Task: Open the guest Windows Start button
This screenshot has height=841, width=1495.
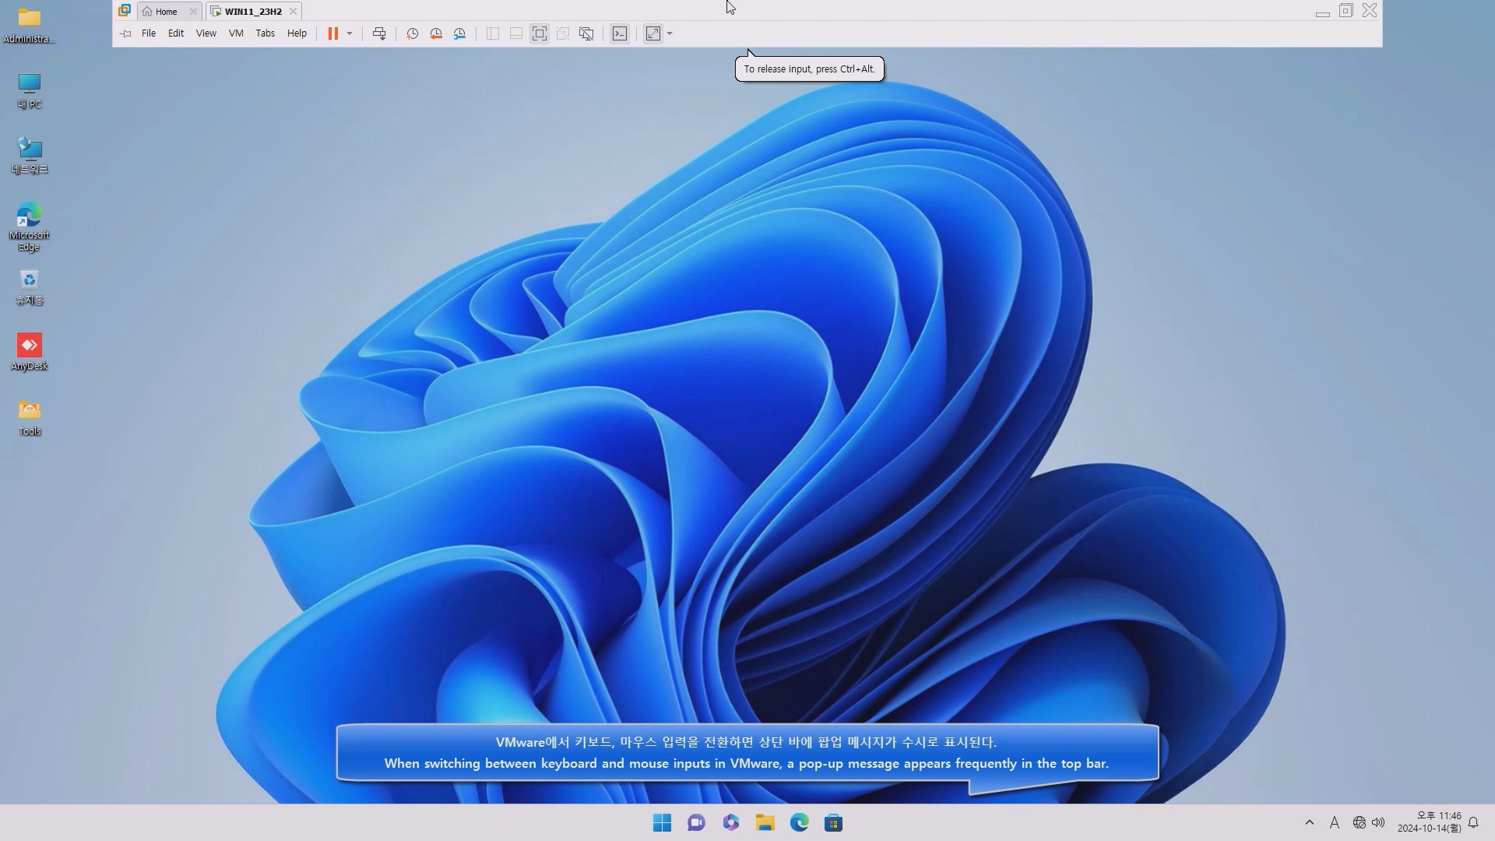Action: (x=662, y=823)
